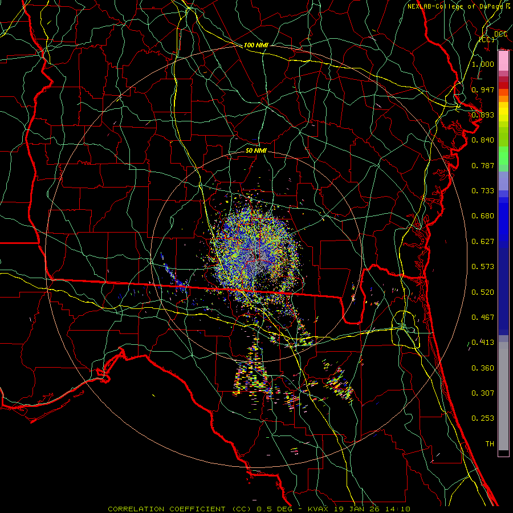Select the 0.307 scale value
Image resolution: width=513 pixels, height=513 pixels.
point(483,393)
